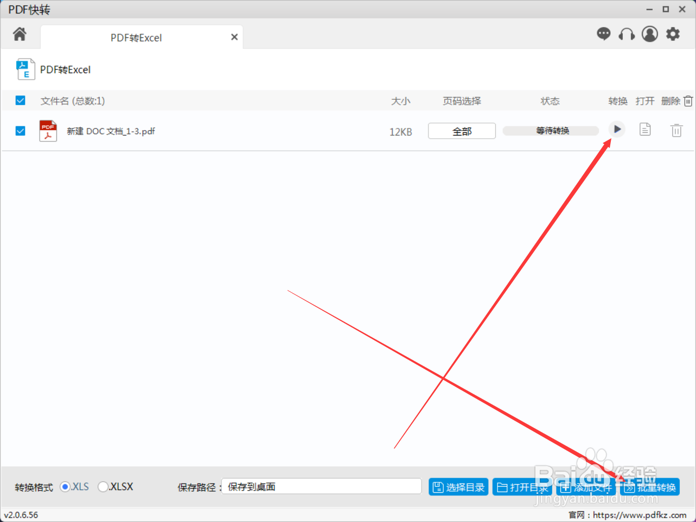696x522 pixels.
Task: Open the user account icon
Action: (649, 34)
